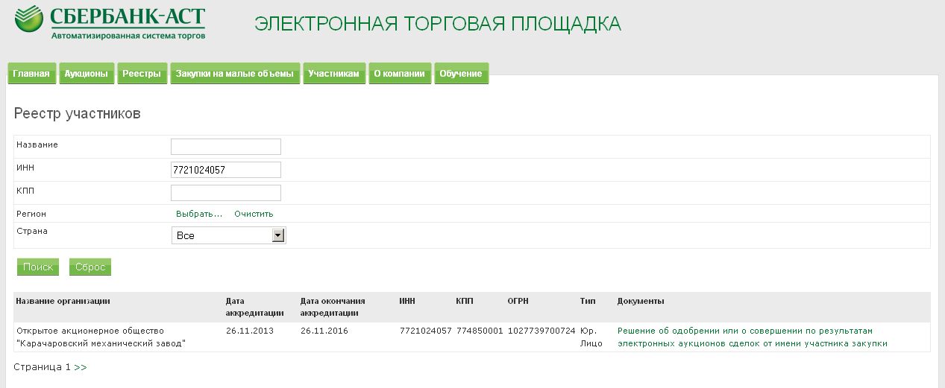945x388 pixels.
Task: Click the Поиск button
Action: coord(38,267)
